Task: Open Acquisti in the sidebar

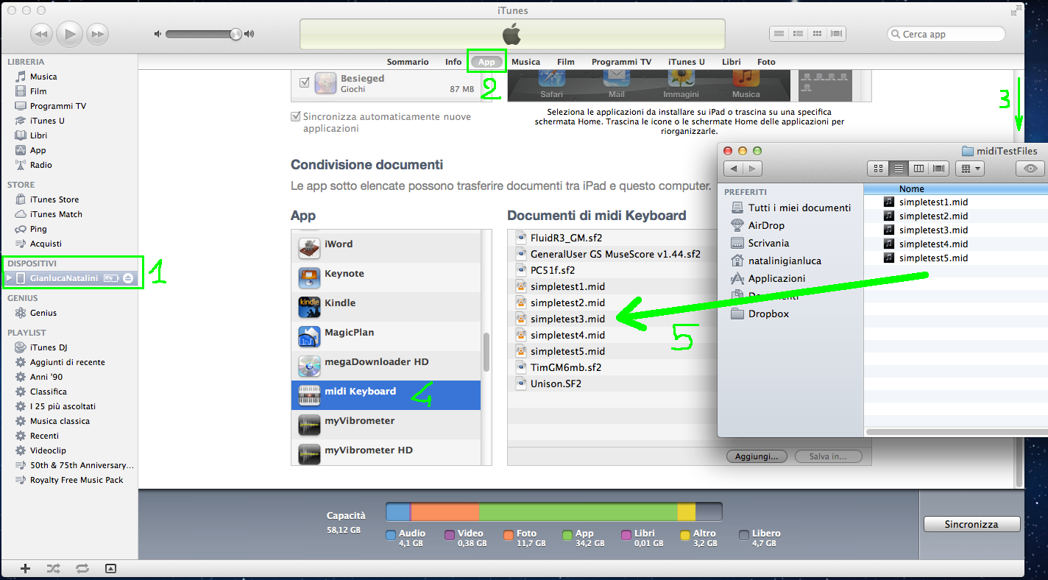Action: (x=46, y=244)
